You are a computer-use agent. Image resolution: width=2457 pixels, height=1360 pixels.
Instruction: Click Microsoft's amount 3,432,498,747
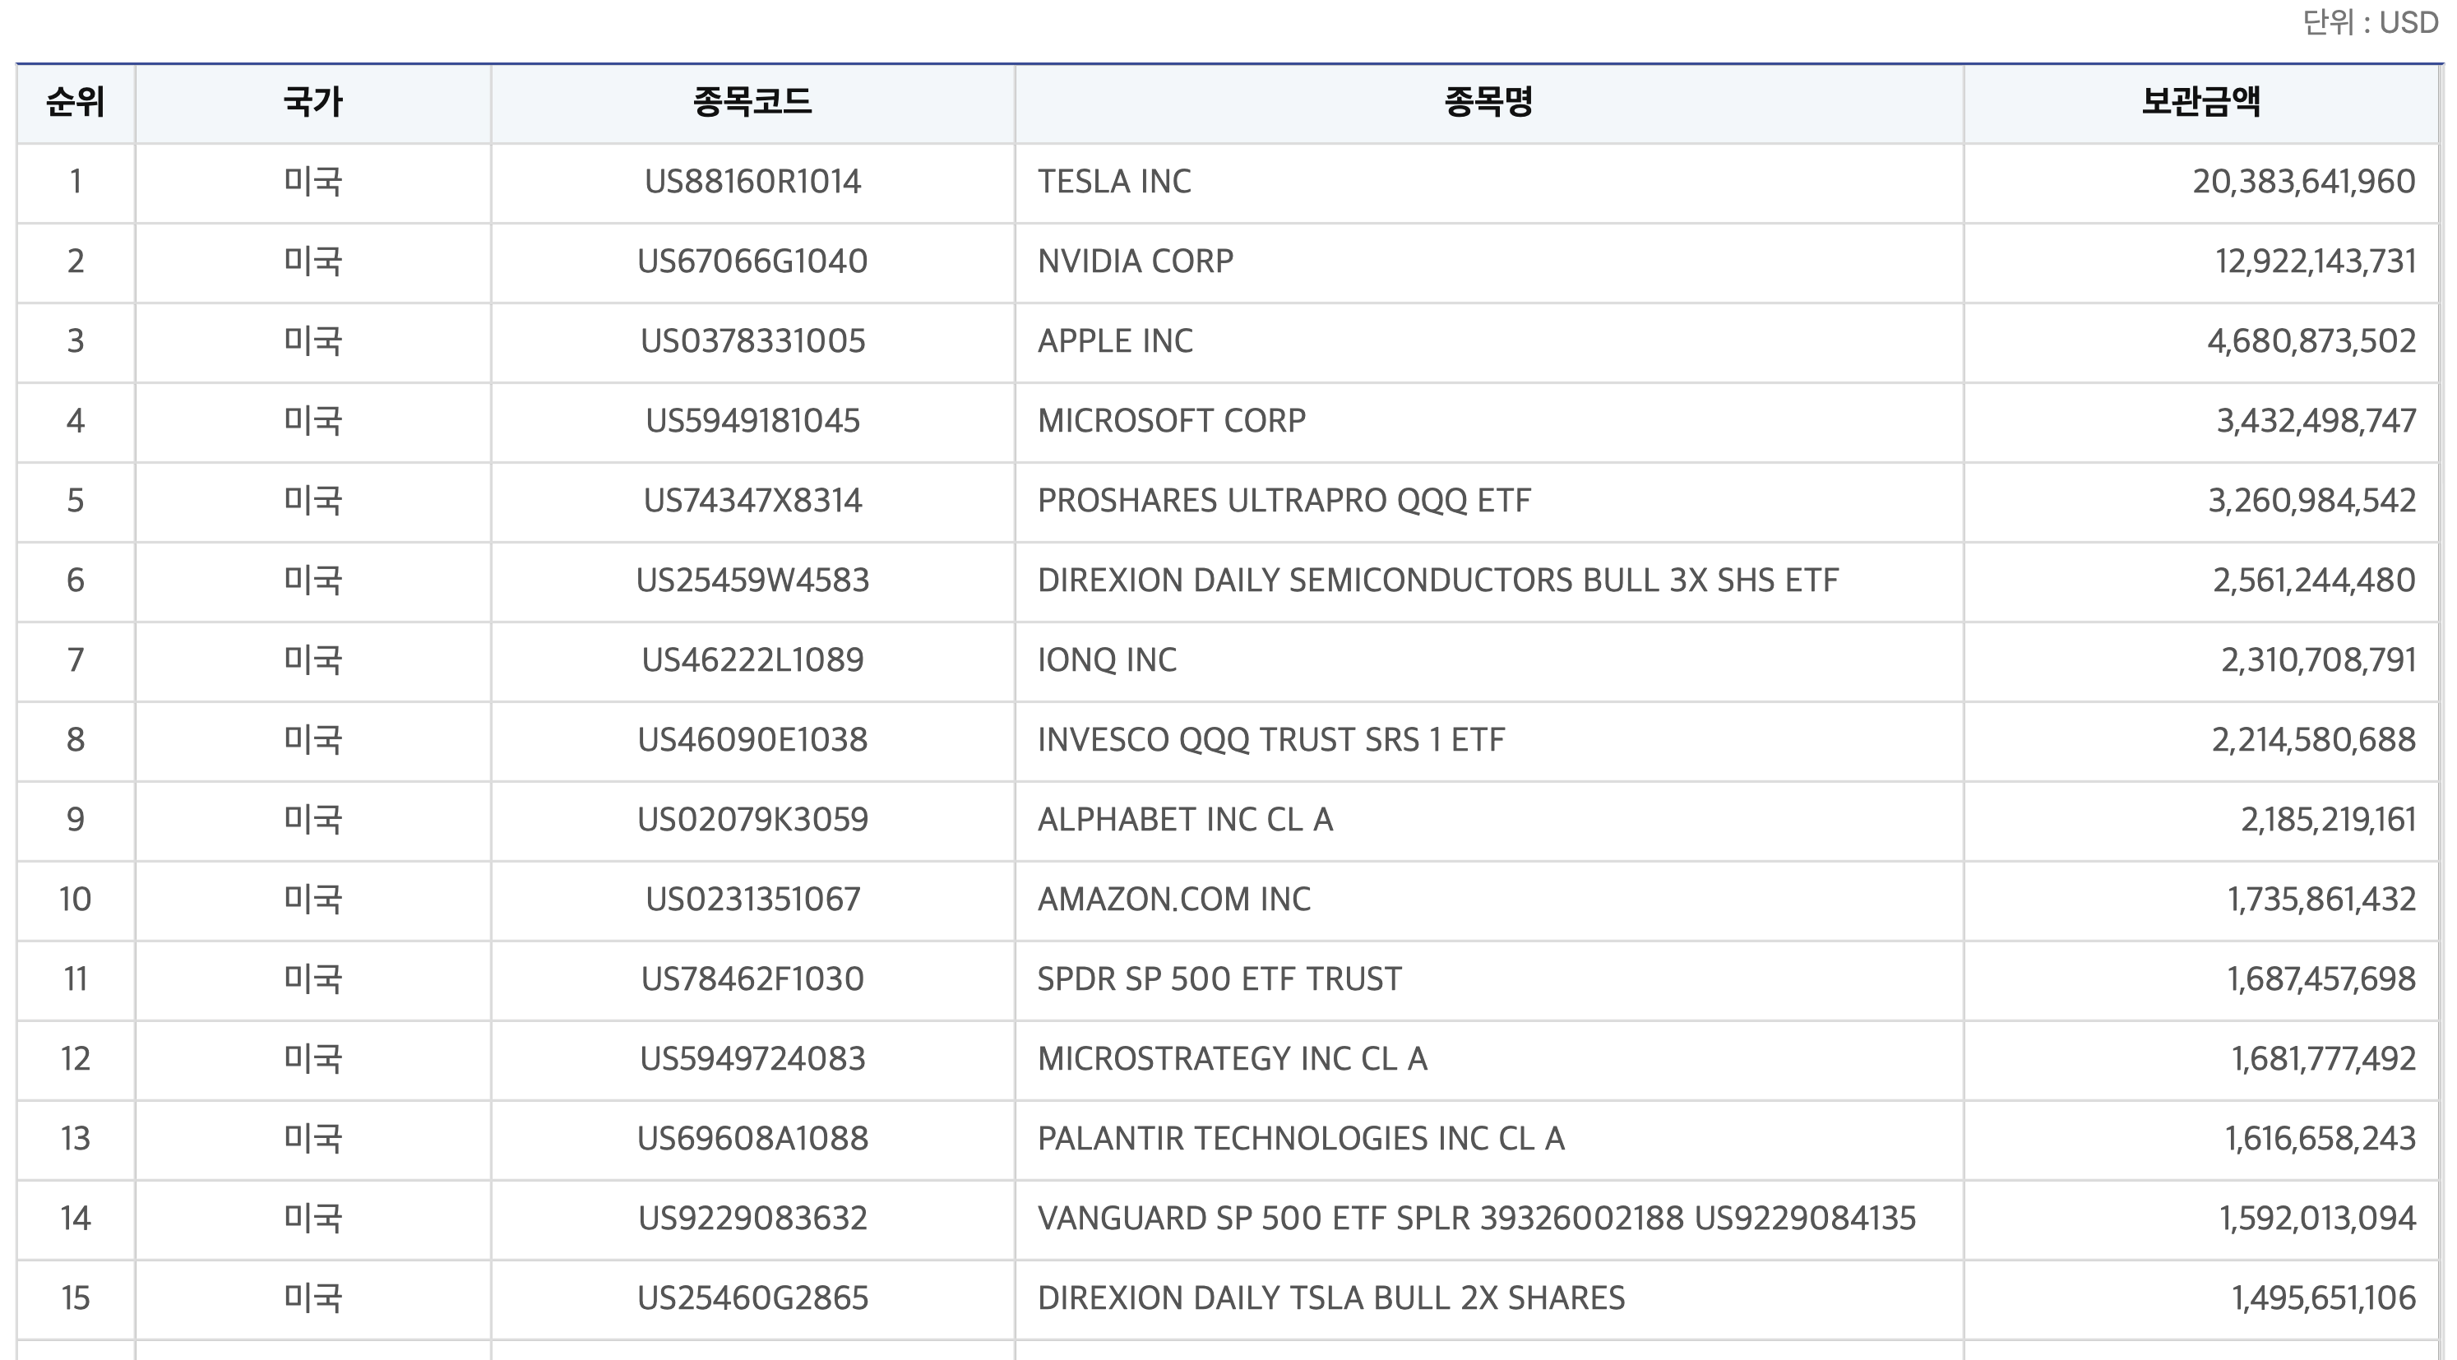[2316, 421]
